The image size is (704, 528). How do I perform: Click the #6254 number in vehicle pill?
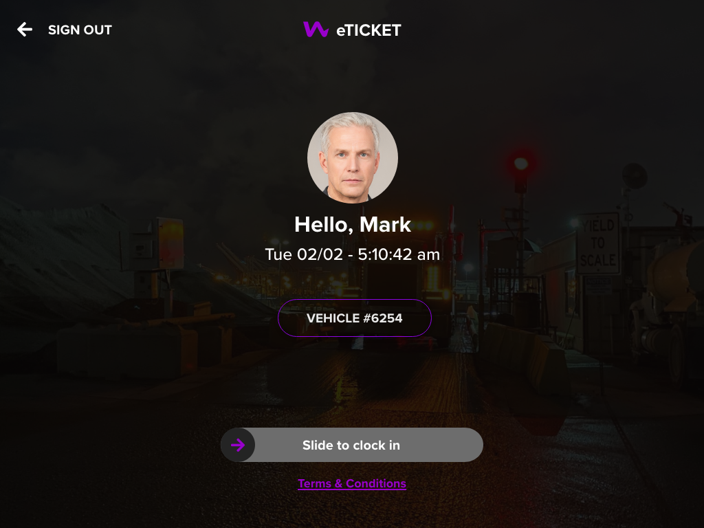pos(382,318)
